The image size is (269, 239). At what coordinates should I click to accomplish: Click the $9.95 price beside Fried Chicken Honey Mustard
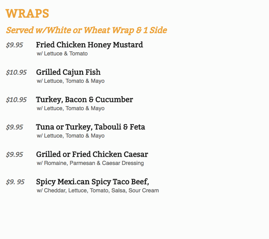tap(14, 45)
